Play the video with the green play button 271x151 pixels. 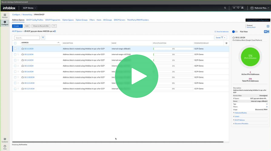coord(137,76)
